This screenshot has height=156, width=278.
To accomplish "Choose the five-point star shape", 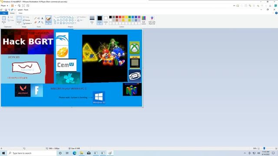I will (61, 23).
